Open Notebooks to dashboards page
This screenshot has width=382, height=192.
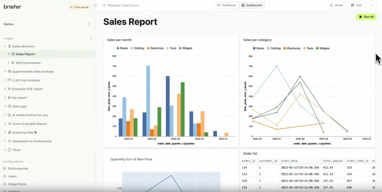[x=32, y=141]
